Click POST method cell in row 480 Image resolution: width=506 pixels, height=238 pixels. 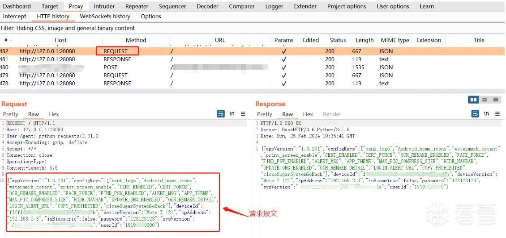coord(110,67)
